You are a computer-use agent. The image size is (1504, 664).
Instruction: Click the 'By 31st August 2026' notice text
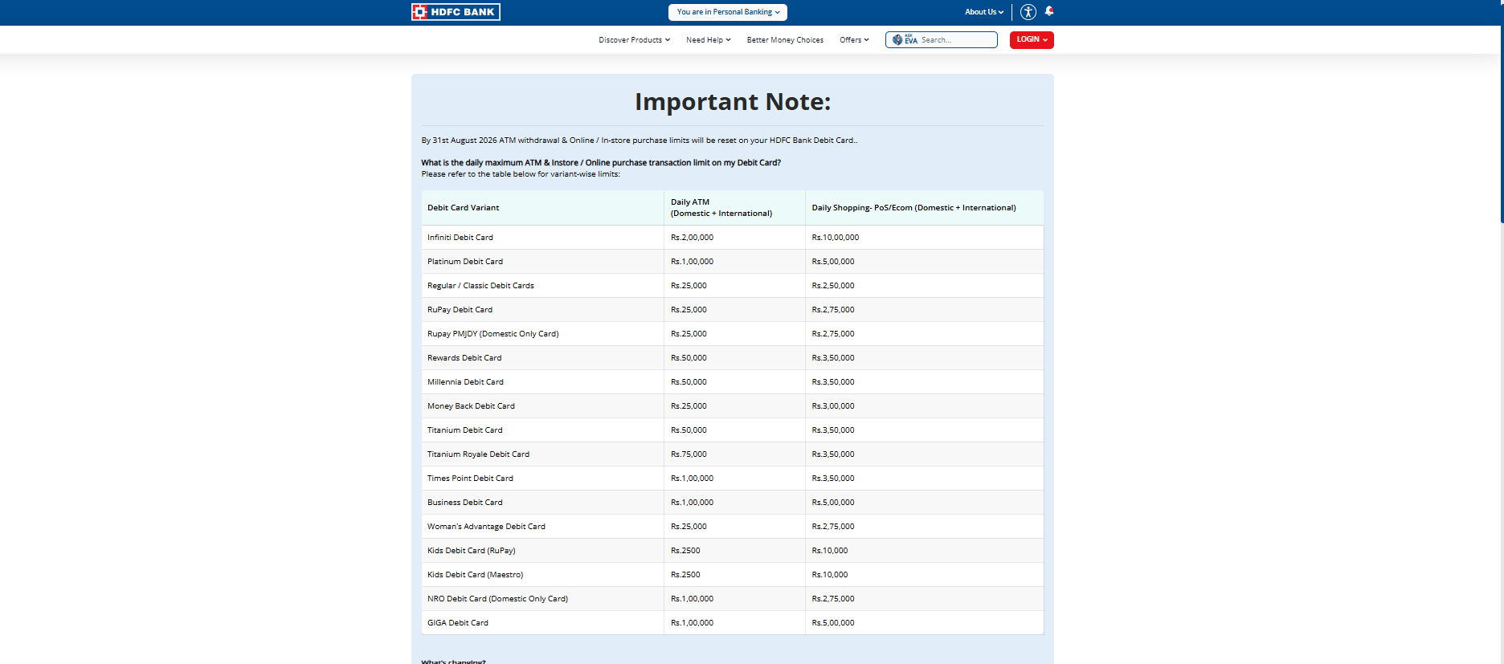tap(639, 141)
